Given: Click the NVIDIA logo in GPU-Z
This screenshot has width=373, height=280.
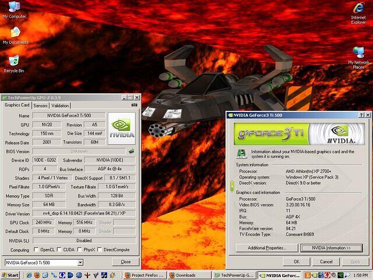Looking at the screenshot, I should (122, 128).
